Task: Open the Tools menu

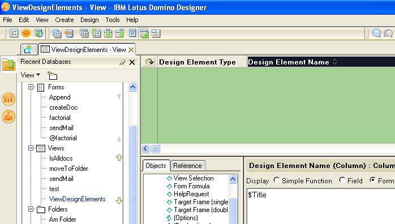Action: point(113,20)
